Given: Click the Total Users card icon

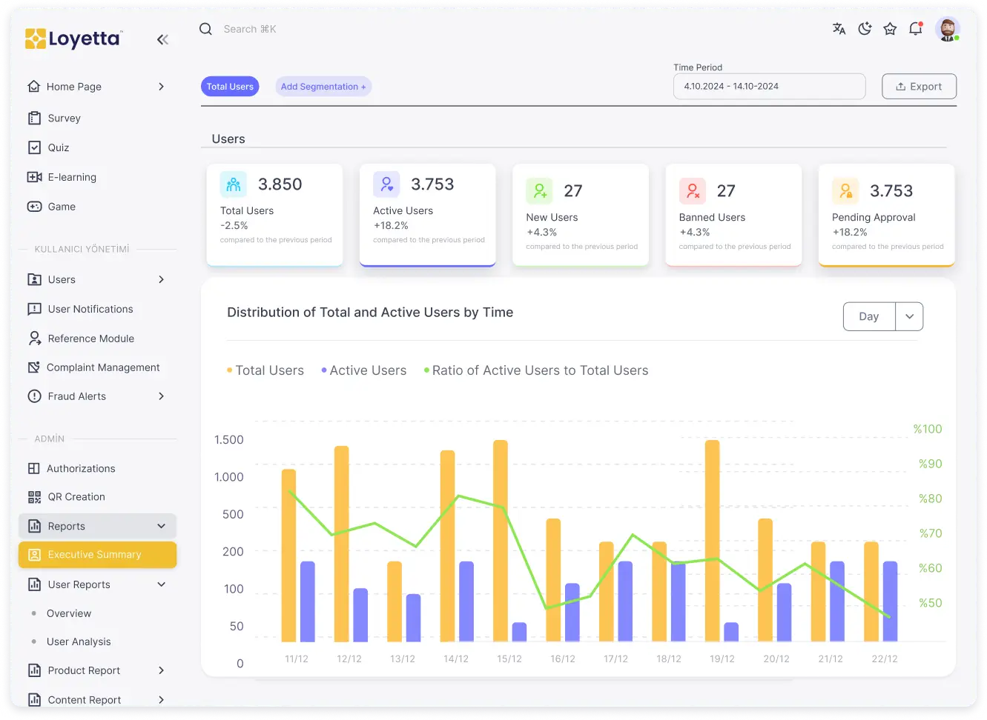Looking at the screenshot, I should [x=234, y=184].
